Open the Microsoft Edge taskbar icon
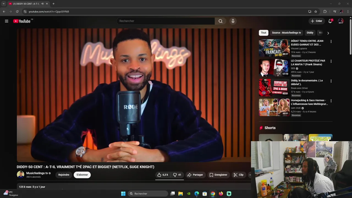Image resolution: width=352 pixels, height=198 pixels. click(197, 194)
